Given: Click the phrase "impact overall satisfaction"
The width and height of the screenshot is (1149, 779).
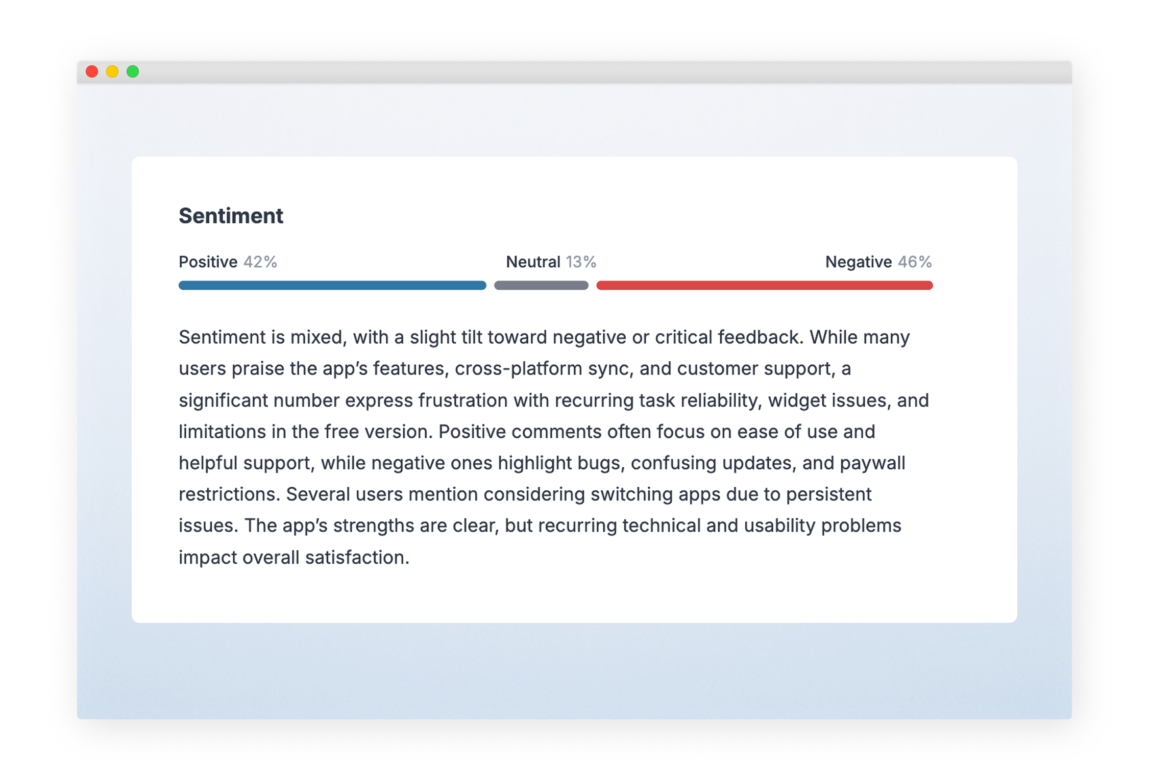Looking at the screenshot, I should tap(294, 557).
